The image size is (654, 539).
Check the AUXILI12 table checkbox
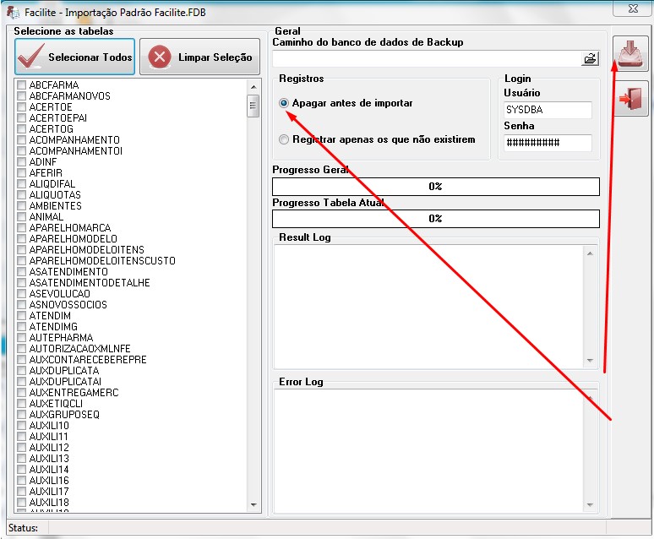pos(21,448)
